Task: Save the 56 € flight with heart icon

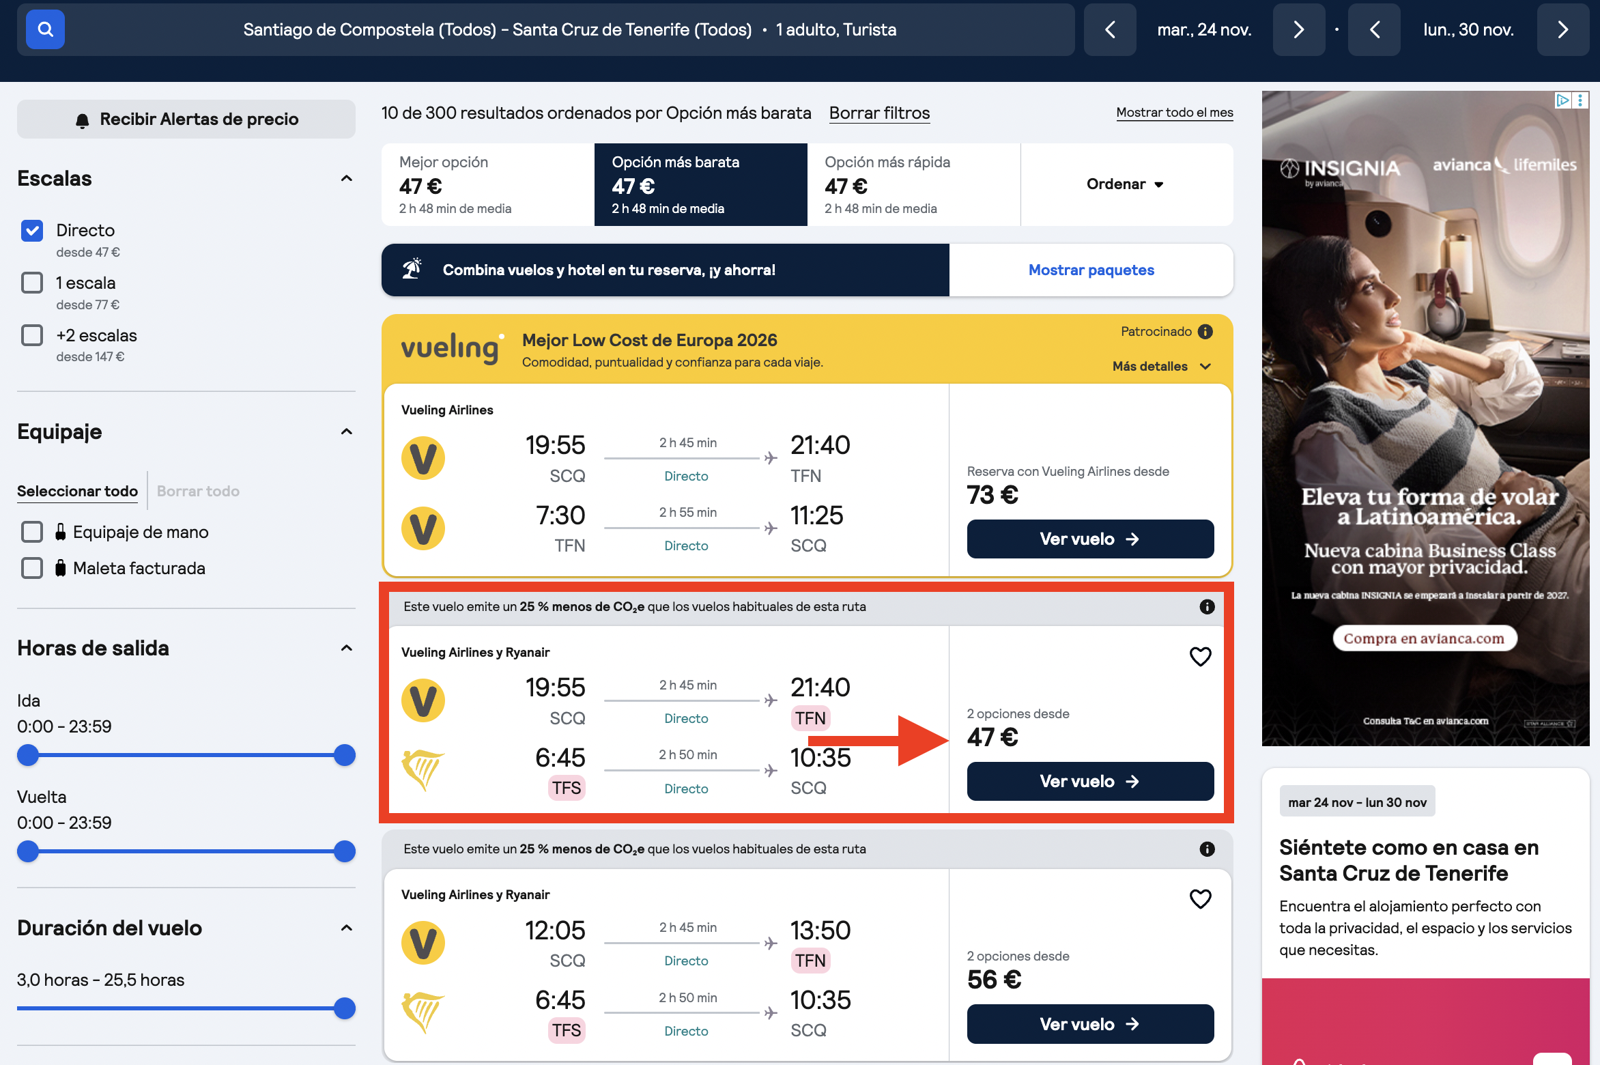Action: point(1200,899)
